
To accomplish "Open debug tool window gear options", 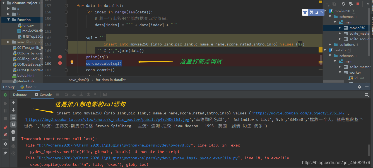I will (x=360, y=87).
